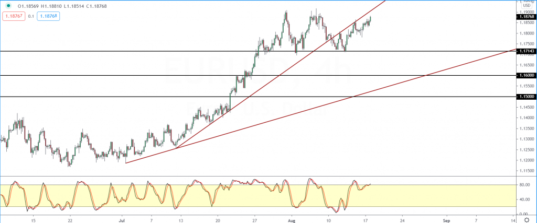
Task: Select the 1.18768 current price label
Action: (525, 16)
